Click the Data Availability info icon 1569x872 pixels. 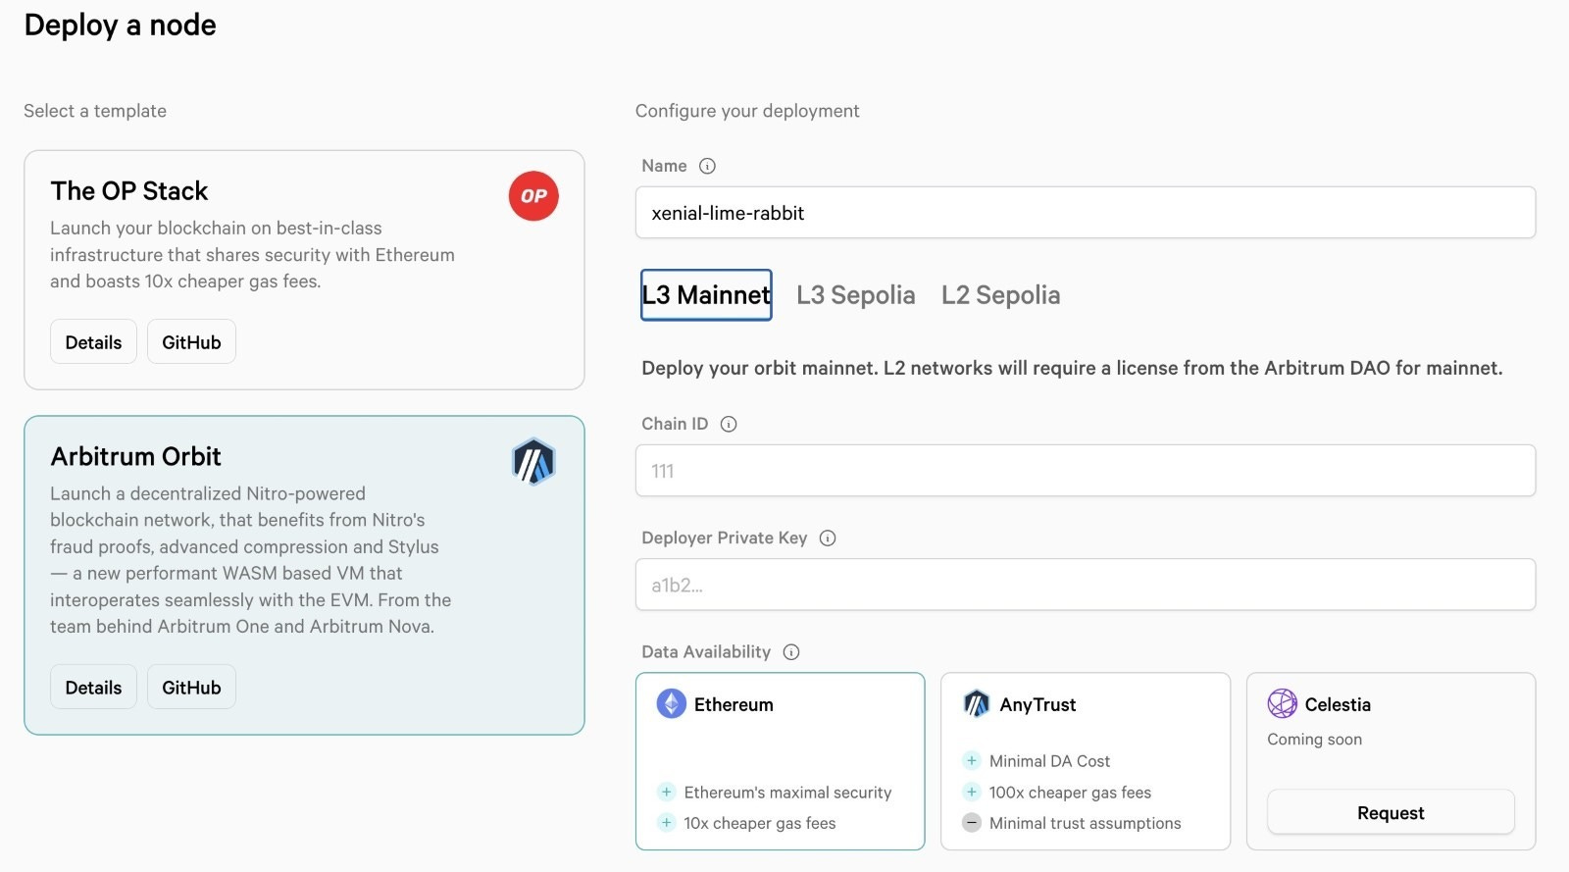click(x=791, y=652)
